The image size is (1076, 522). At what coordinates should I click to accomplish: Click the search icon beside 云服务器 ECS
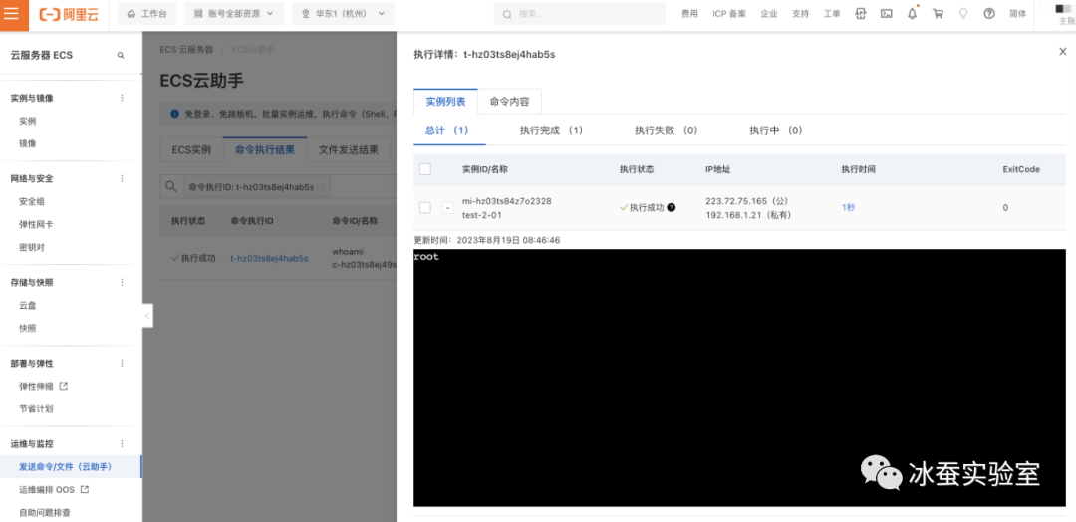coord(121,55)
